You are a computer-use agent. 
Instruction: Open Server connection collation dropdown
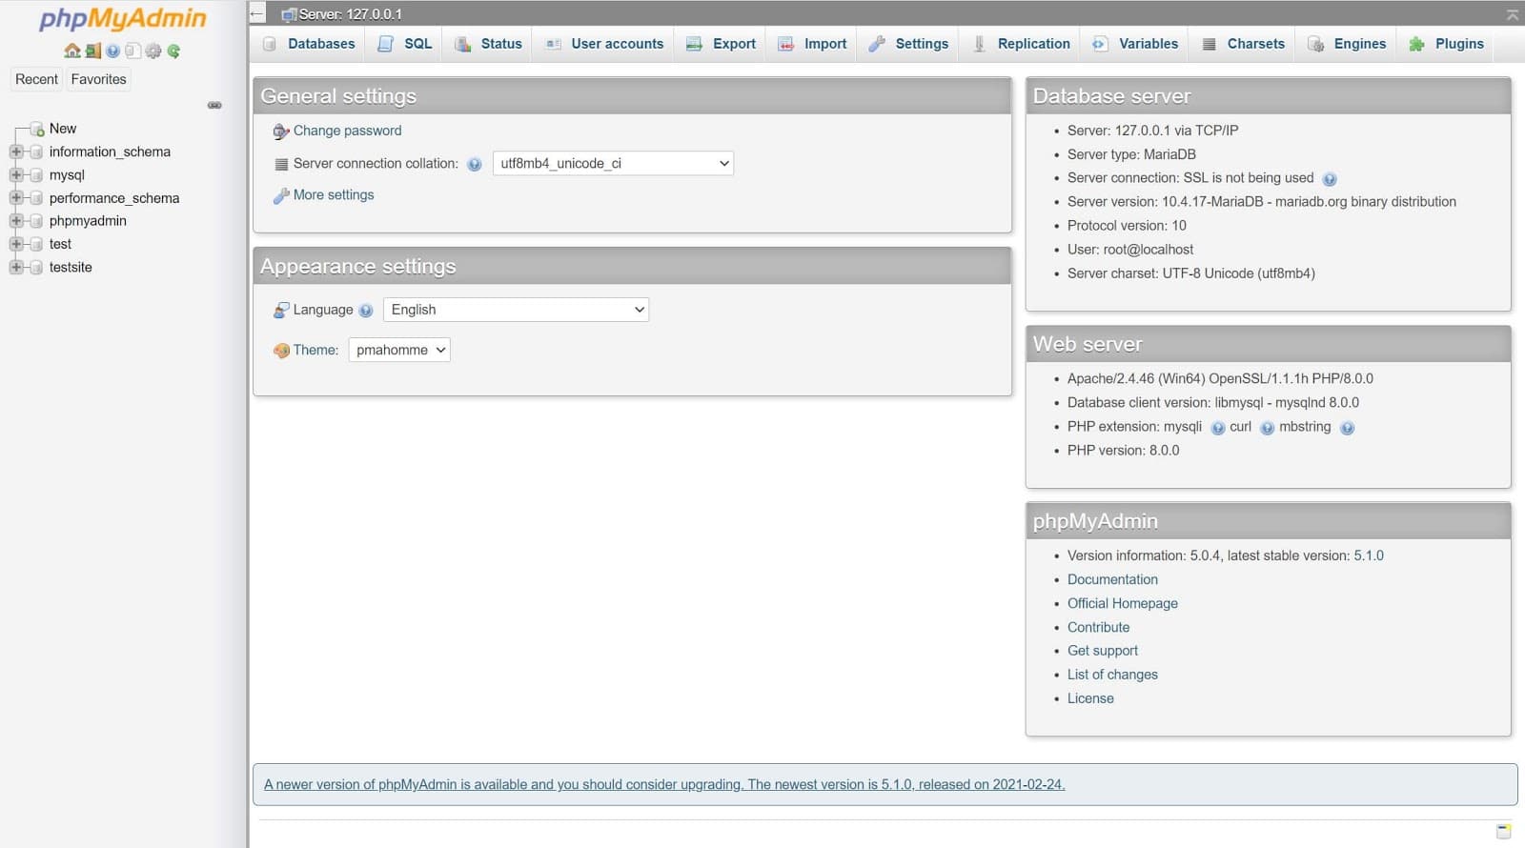pos(613,164)
